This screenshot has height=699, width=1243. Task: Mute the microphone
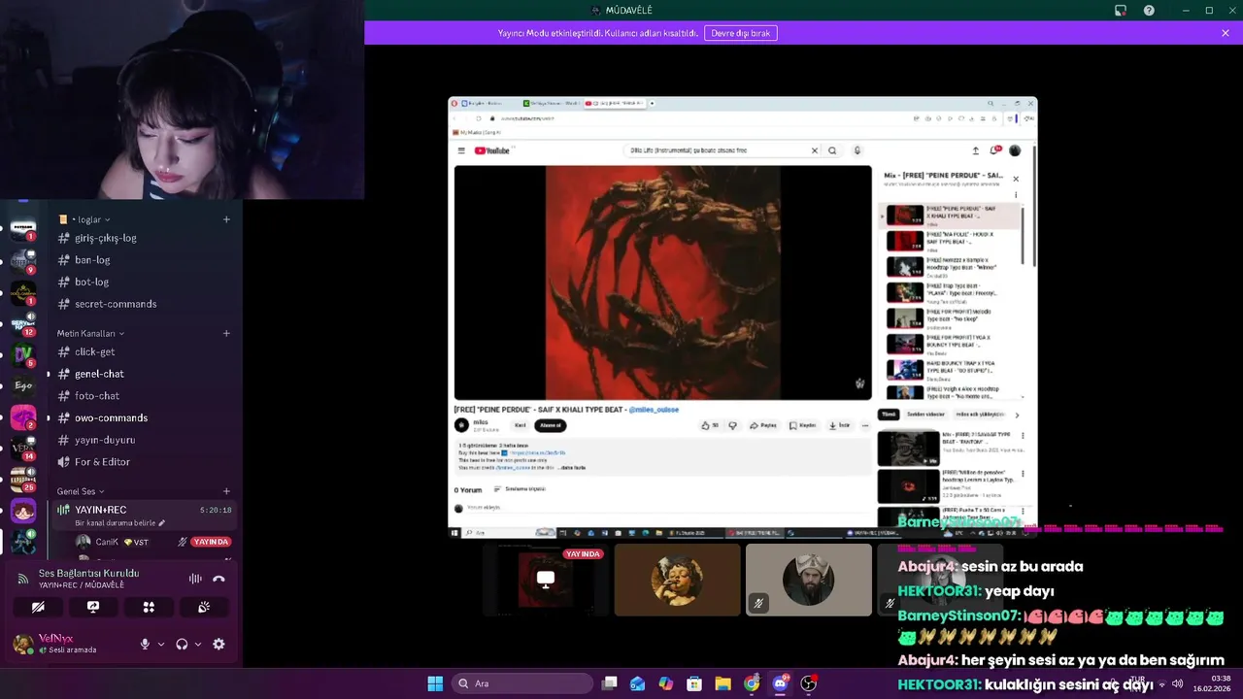(x=145, y=644)
